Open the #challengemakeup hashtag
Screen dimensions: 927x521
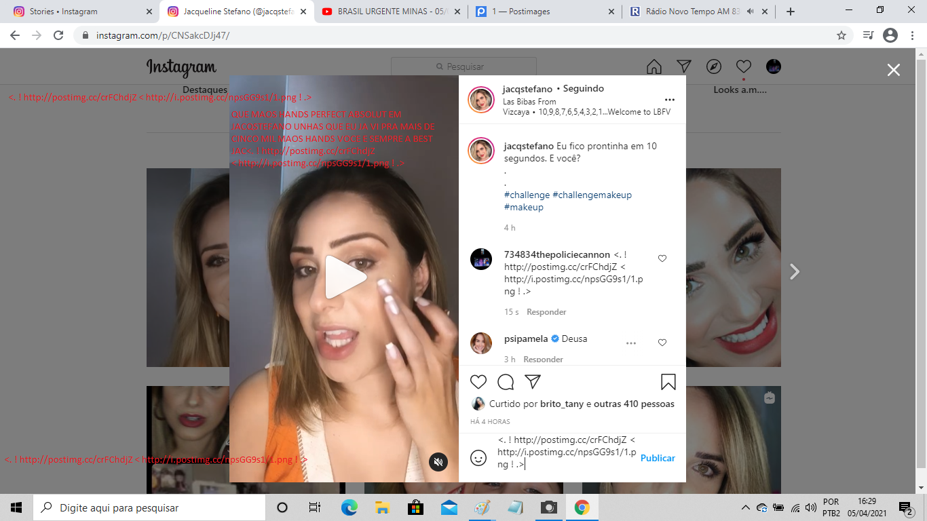pyautogui.click(x=592, y=195)
